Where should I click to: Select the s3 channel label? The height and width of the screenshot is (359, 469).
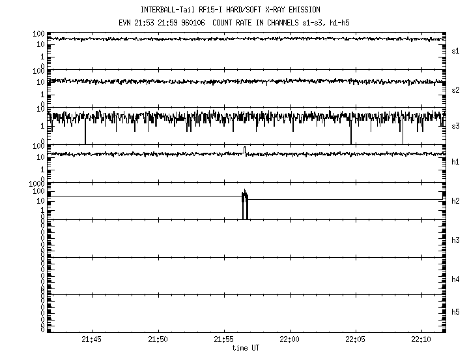[456, 126]
